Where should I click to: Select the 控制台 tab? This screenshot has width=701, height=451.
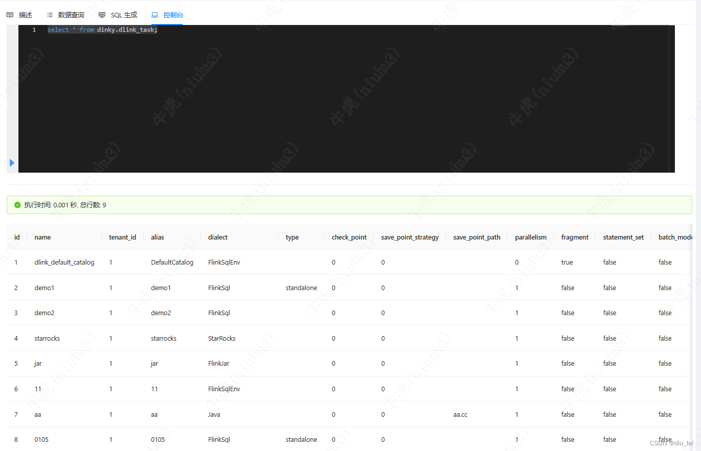167,15
